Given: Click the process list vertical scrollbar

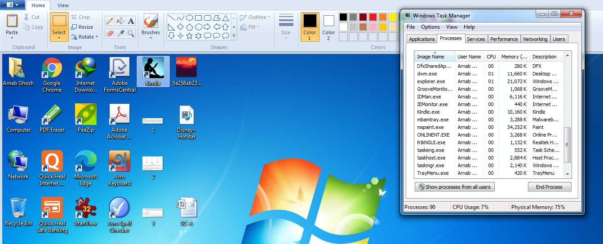Looking at the screenshot, I should (x=567, y=115).
